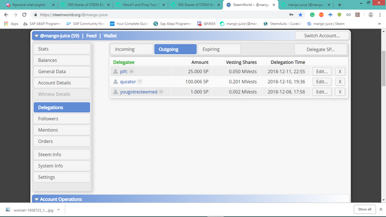The height and width of the screenshot is (217, 386).
Task: Open the yougotresteemed account link
Action: 138,92
